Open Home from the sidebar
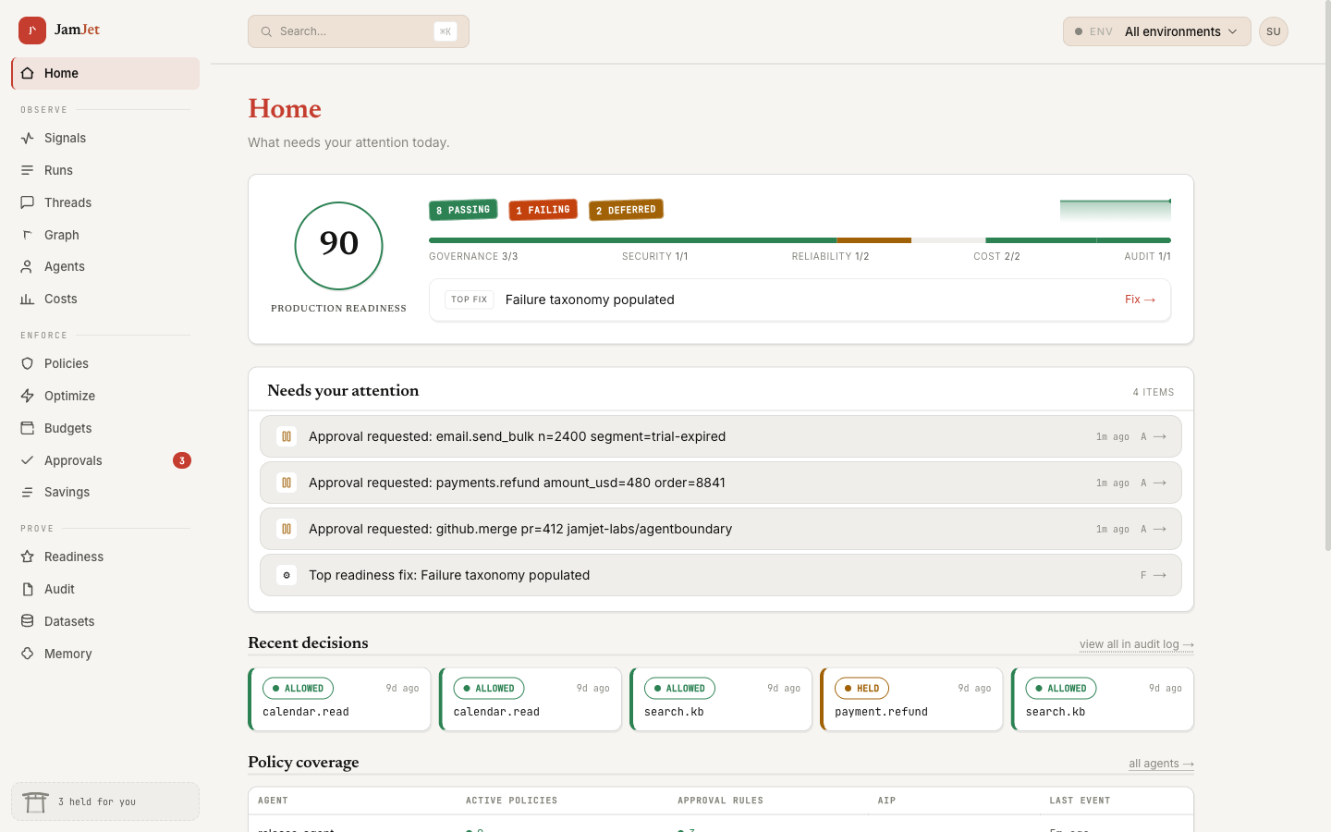 tap(105, 73)
